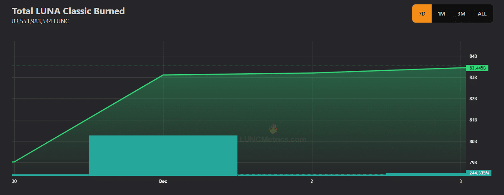Select the 7D time range tab
Image resolution: width=504 pixels, height=195 pixels.
tap(422, 13)
